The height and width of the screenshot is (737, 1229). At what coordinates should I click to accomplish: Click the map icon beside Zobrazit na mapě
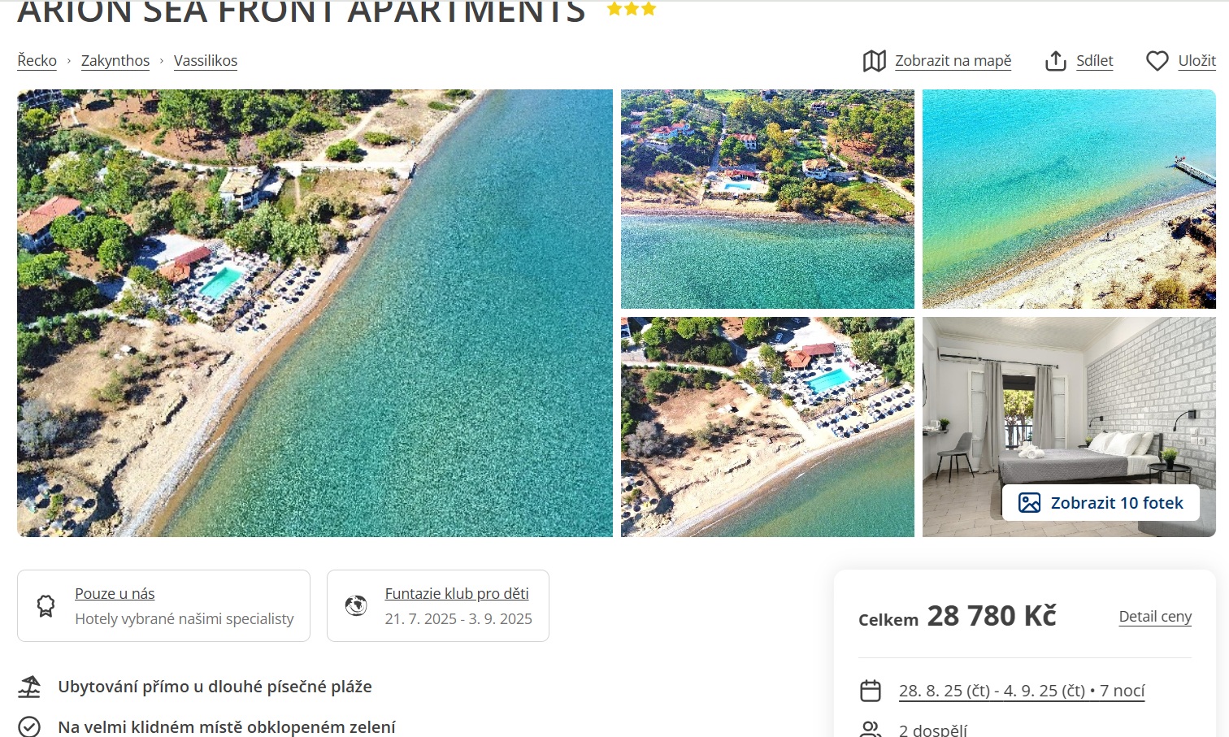875,61
